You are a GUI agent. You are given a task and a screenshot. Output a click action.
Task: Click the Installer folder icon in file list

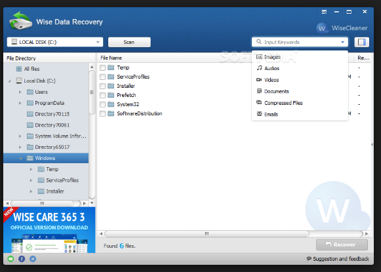coord(111,86)
